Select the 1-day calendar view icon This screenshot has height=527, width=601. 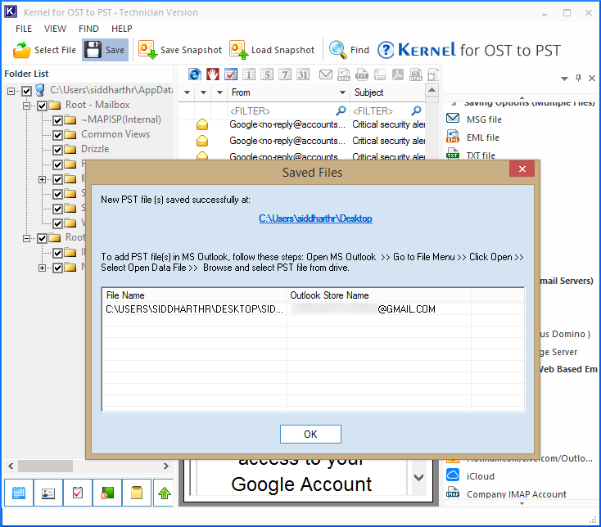coord(249,74)
